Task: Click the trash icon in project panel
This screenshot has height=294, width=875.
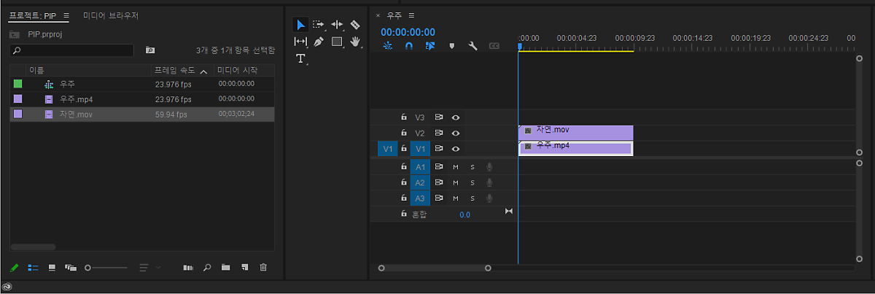Action: pos(263,268)
